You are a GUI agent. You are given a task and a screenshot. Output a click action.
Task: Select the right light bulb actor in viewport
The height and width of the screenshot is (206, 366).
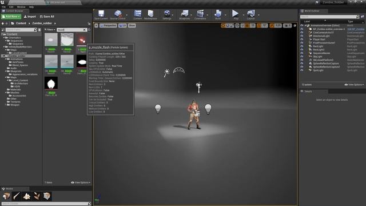tap(208, 109)
